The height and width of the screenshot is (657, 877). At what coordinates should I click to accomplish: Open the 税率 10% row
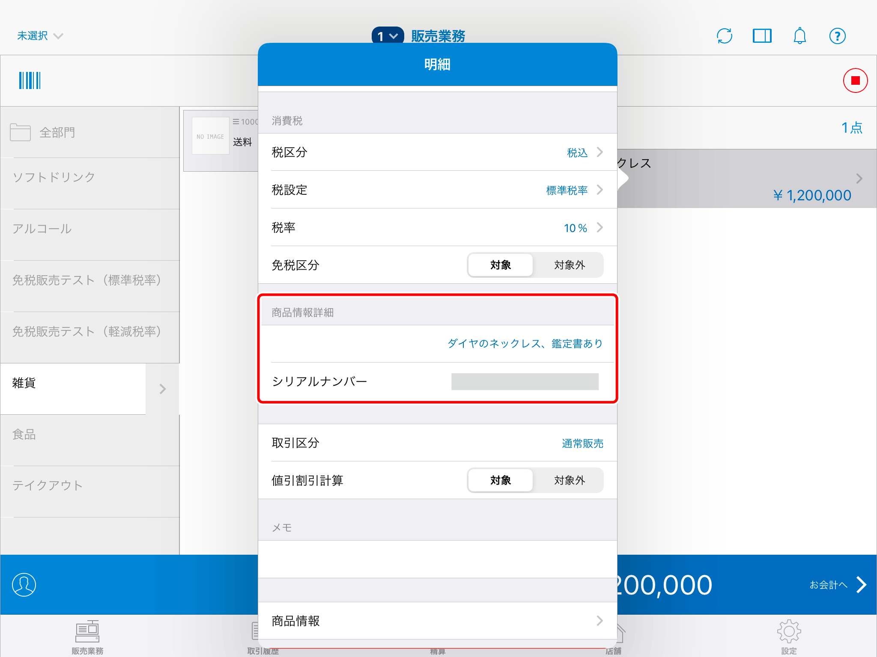(437, 227)
